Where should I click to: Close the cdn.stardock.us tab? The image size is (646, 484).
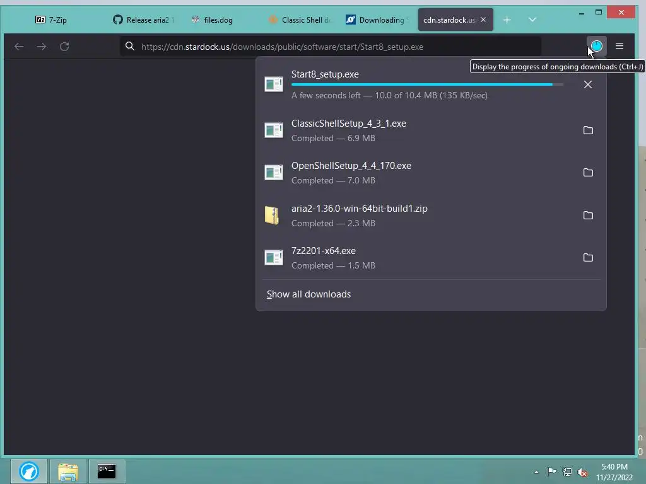tap(483, 20)
